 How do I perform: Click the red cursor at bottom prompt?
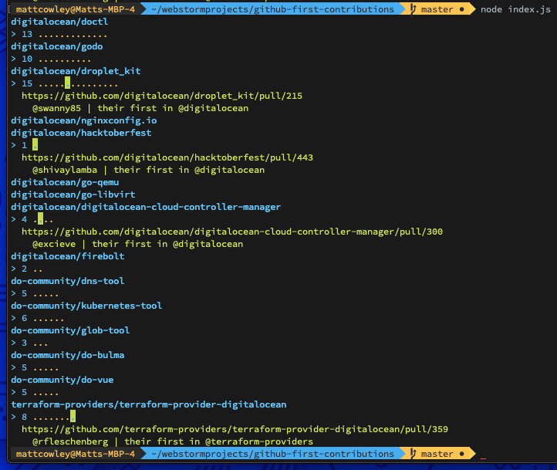click(x=483, y=458)
